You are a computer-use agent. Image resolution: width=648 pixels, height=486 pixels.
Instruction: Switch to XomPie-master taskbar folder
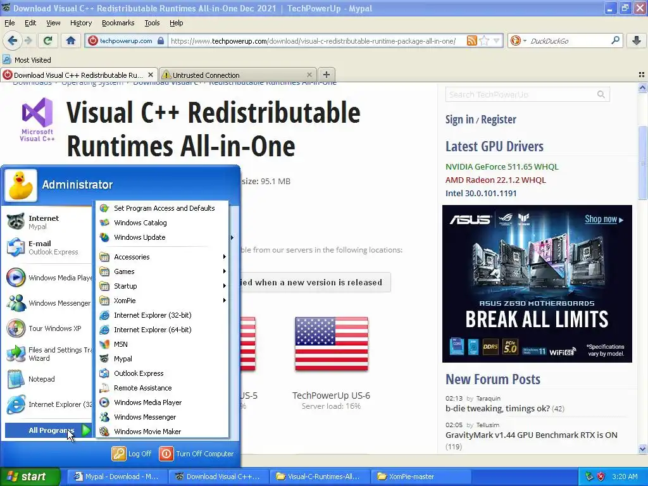(421, 477)
